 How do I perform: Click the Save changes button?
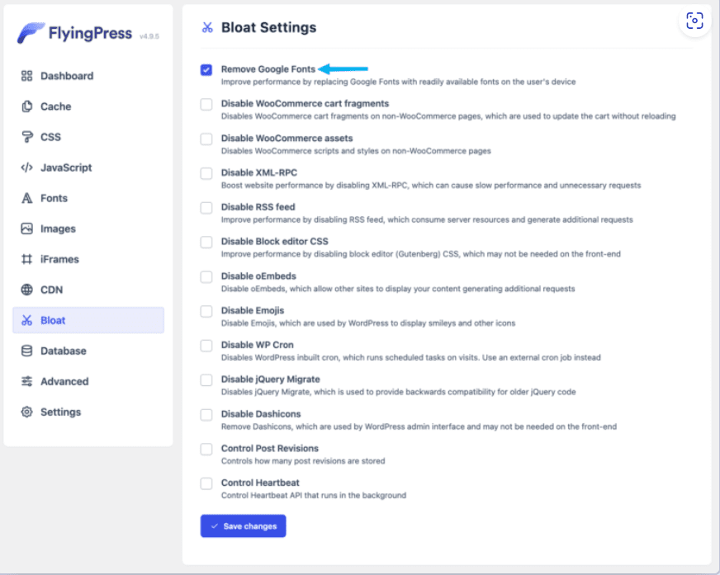click(x=243, y=526)
